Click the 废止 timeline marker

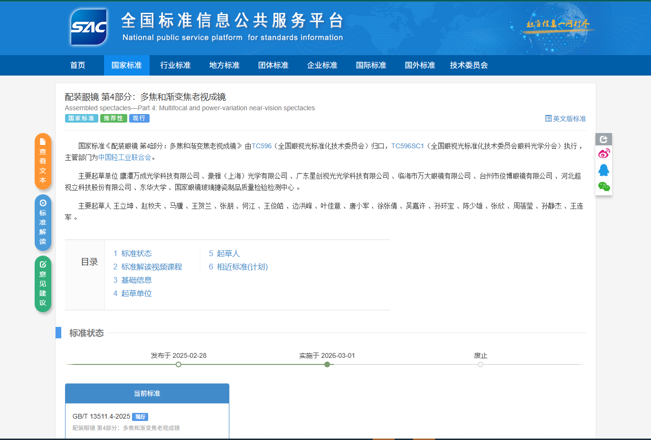481,364
